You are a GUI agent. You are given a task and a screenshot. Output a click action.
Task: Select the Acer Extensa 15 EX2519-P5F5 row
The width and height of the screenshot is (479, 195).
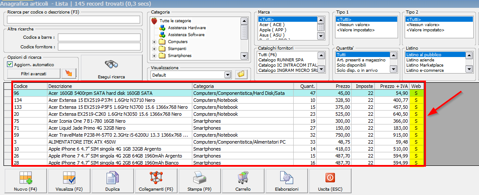tap(218, 107)
